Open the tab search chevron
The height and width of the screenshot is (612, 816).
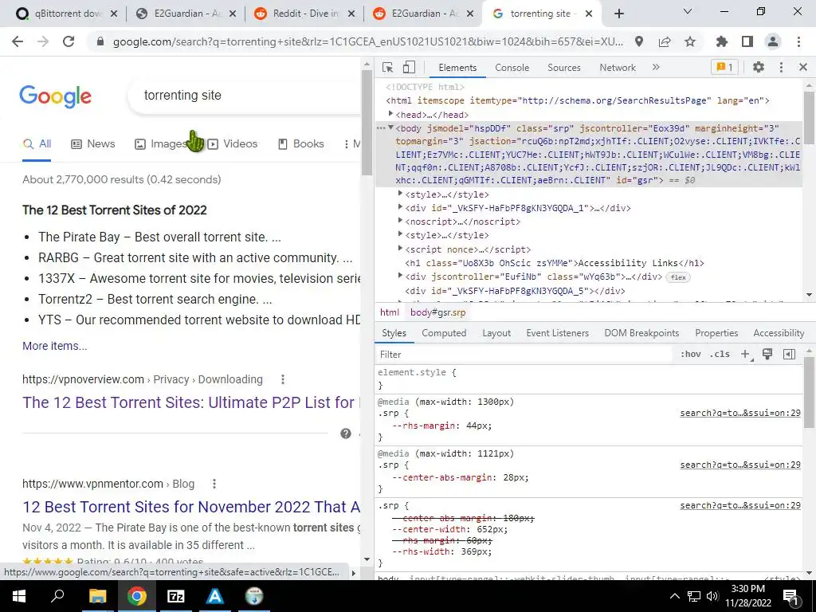[688, 11]
